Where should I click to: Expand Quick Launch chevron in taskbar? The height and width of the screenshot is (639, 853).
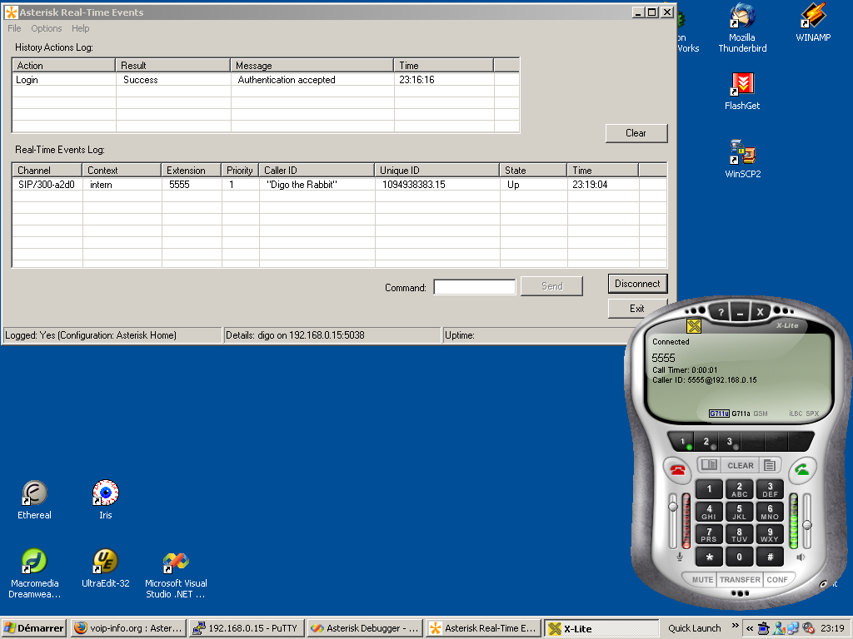point(736,627)
